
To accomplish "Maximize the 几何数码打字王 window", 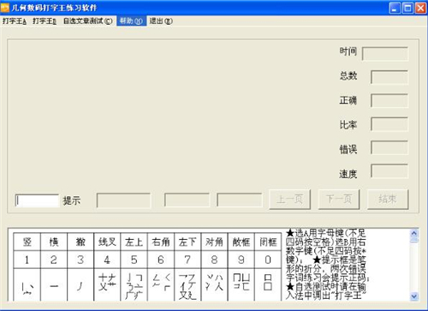I will point(407,8).
